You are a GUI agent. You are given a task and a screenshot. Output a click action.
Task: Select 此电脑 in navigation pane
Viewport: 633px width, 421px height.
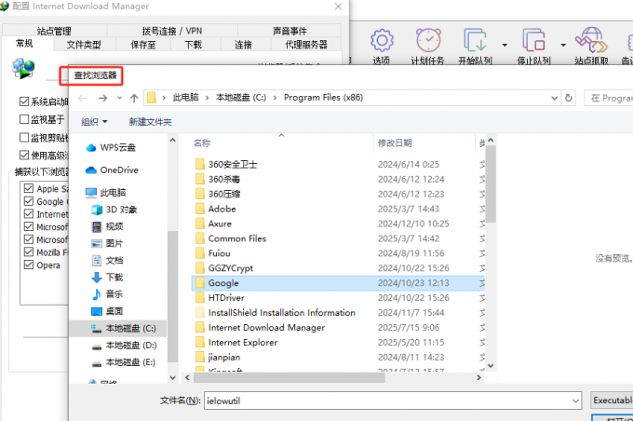coord(106,192)
